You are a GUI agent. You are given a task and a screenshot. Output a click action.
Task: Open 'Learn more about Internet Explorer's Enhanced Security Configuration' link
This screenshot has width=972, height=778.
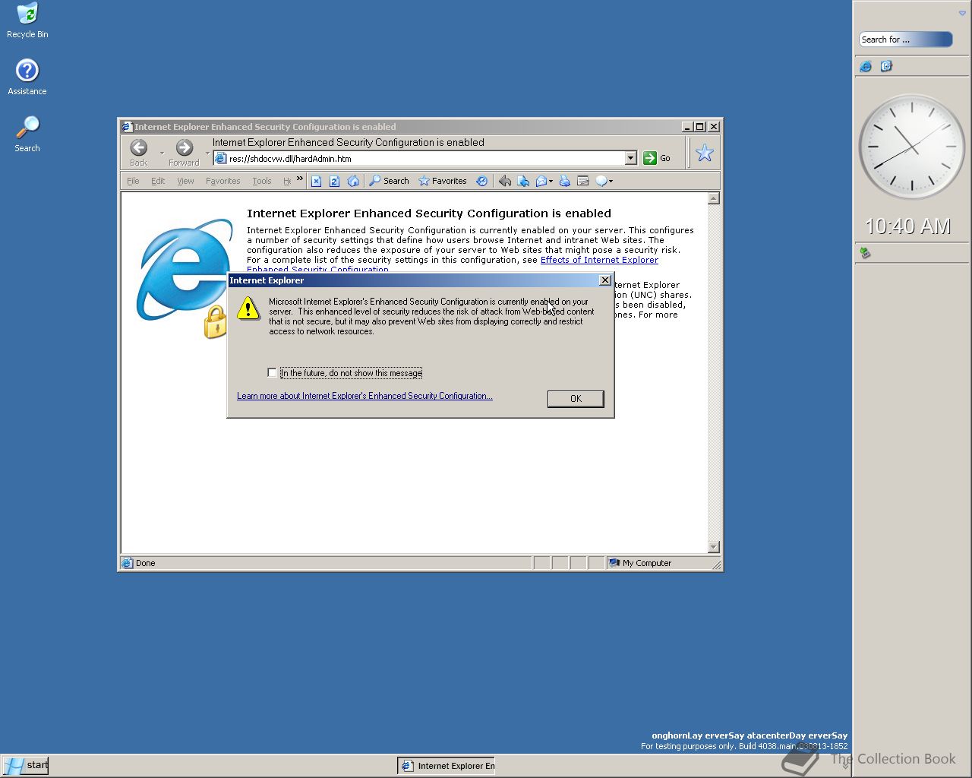pyautogui.click(x=364, y=396)
